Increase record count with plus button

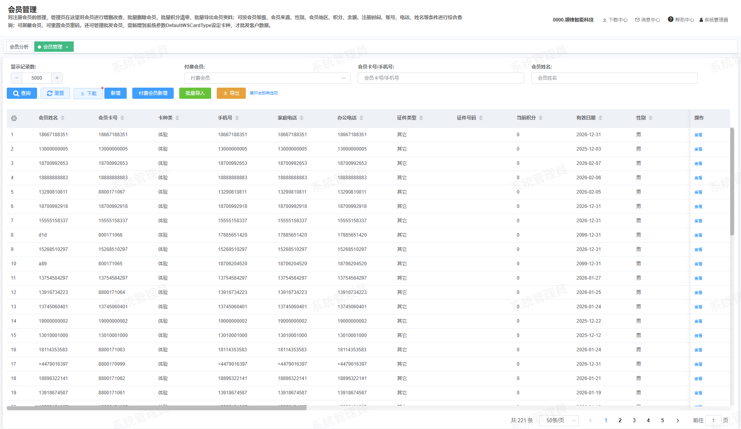click(57, 78)
